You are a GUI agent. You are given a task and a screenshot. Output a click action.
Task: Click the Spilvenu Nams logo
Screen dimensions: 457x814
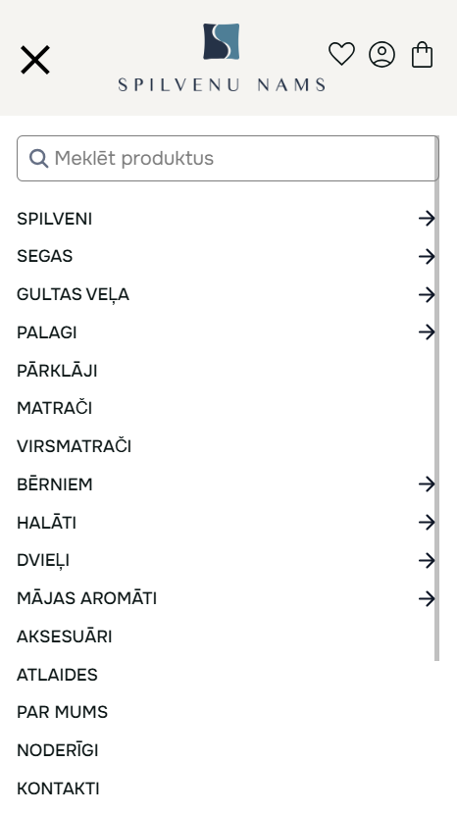[222, 57]
